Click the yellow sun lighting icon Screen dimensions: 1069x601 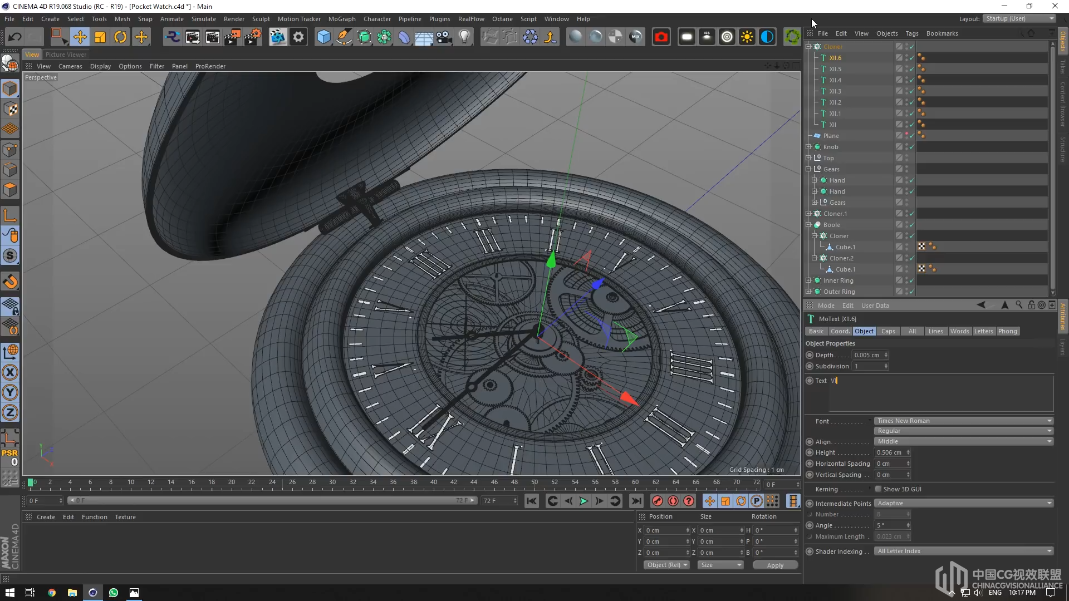(x=747, y=37)
